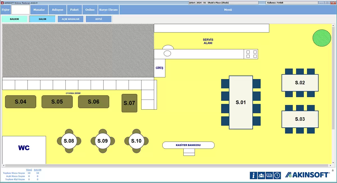
Task: Show the BALKON area
Action: coord(15,19)
